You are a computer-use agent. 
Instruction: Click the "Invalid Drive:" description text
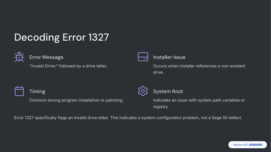coord(68,66)
